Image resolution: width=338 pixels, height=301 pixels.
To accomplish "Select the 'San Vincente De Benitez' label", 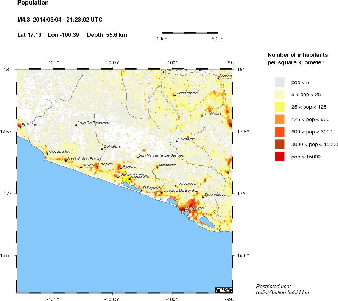I will 161,155.
